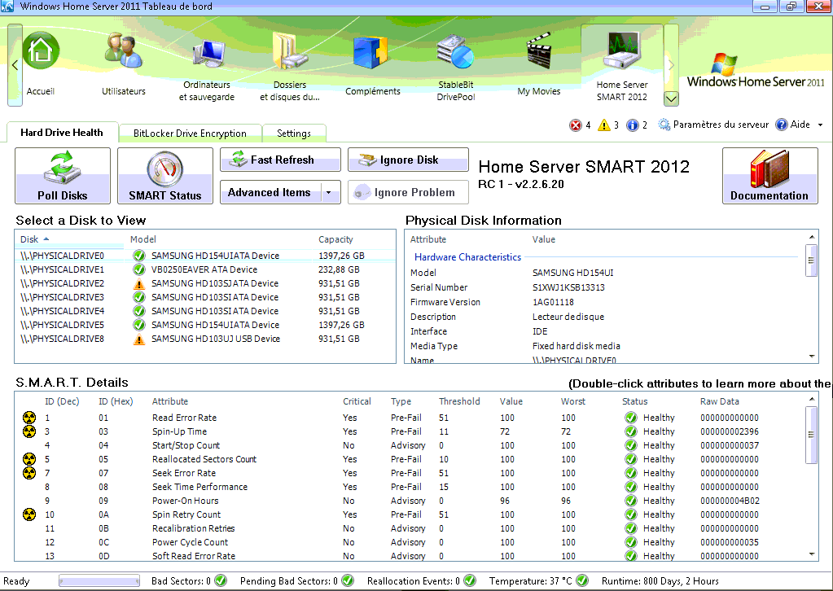Click the Bad Sectors green check icon
The width and height of the screenshot is (833, 591).
coord(221,581)
